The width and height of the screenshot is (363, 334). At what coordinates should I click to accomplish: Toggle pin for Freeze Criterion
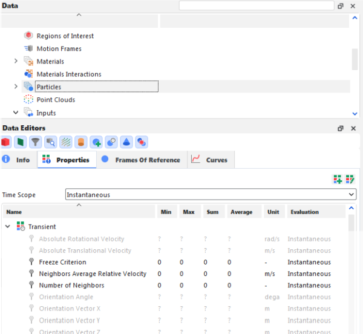[x=31, y=261]
